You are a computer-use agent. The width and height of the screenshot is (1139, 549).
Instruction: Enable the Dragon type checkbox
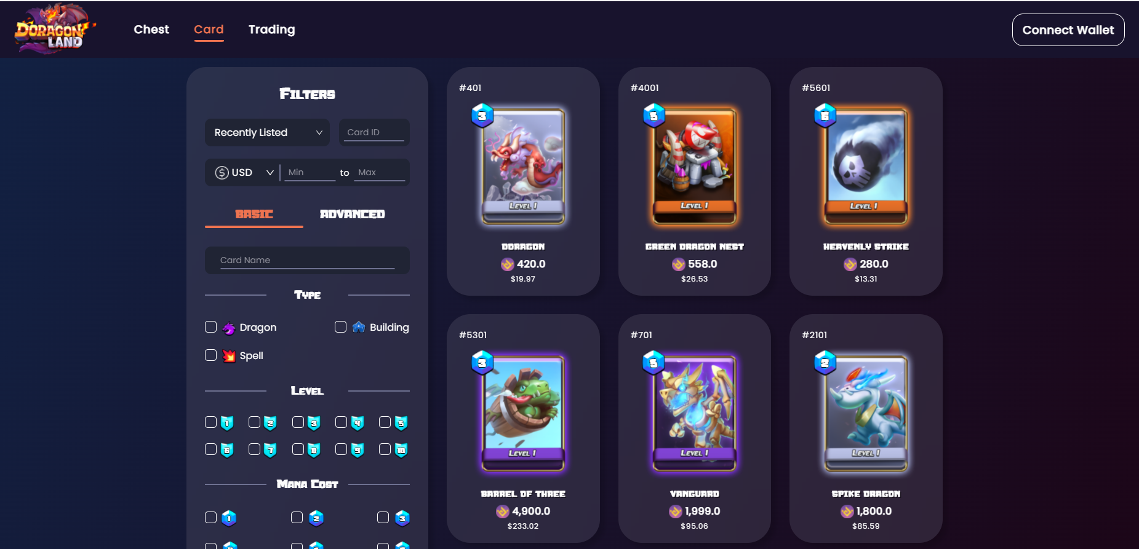(x=210, y=327)
